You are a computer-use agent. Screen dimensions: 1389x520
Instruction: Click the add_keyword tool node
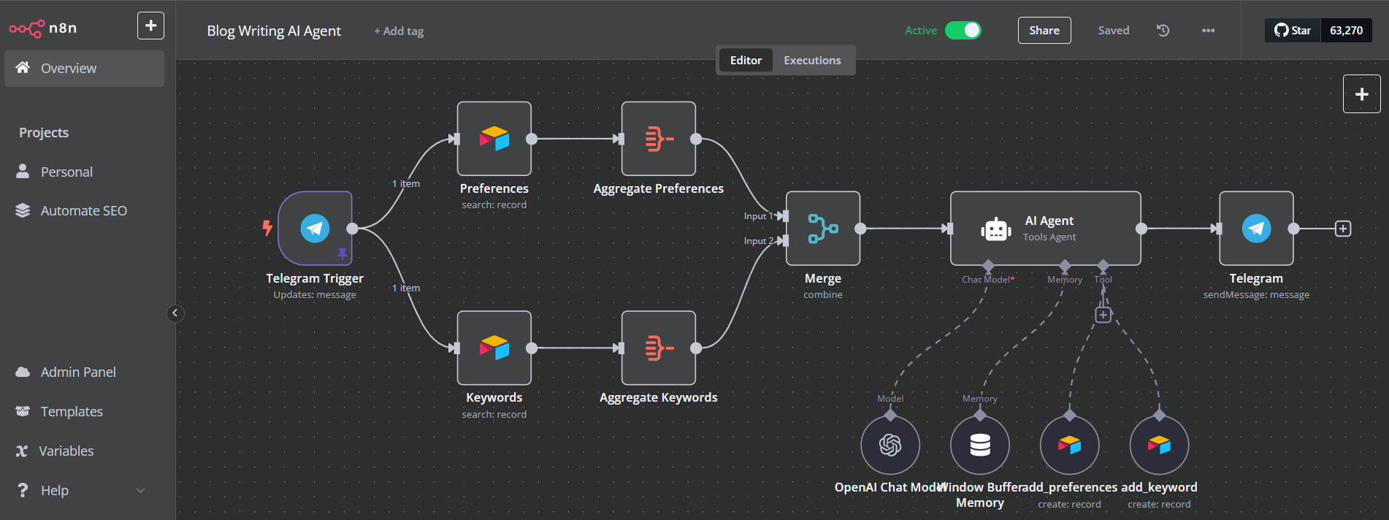click(x=1158, y=445)
